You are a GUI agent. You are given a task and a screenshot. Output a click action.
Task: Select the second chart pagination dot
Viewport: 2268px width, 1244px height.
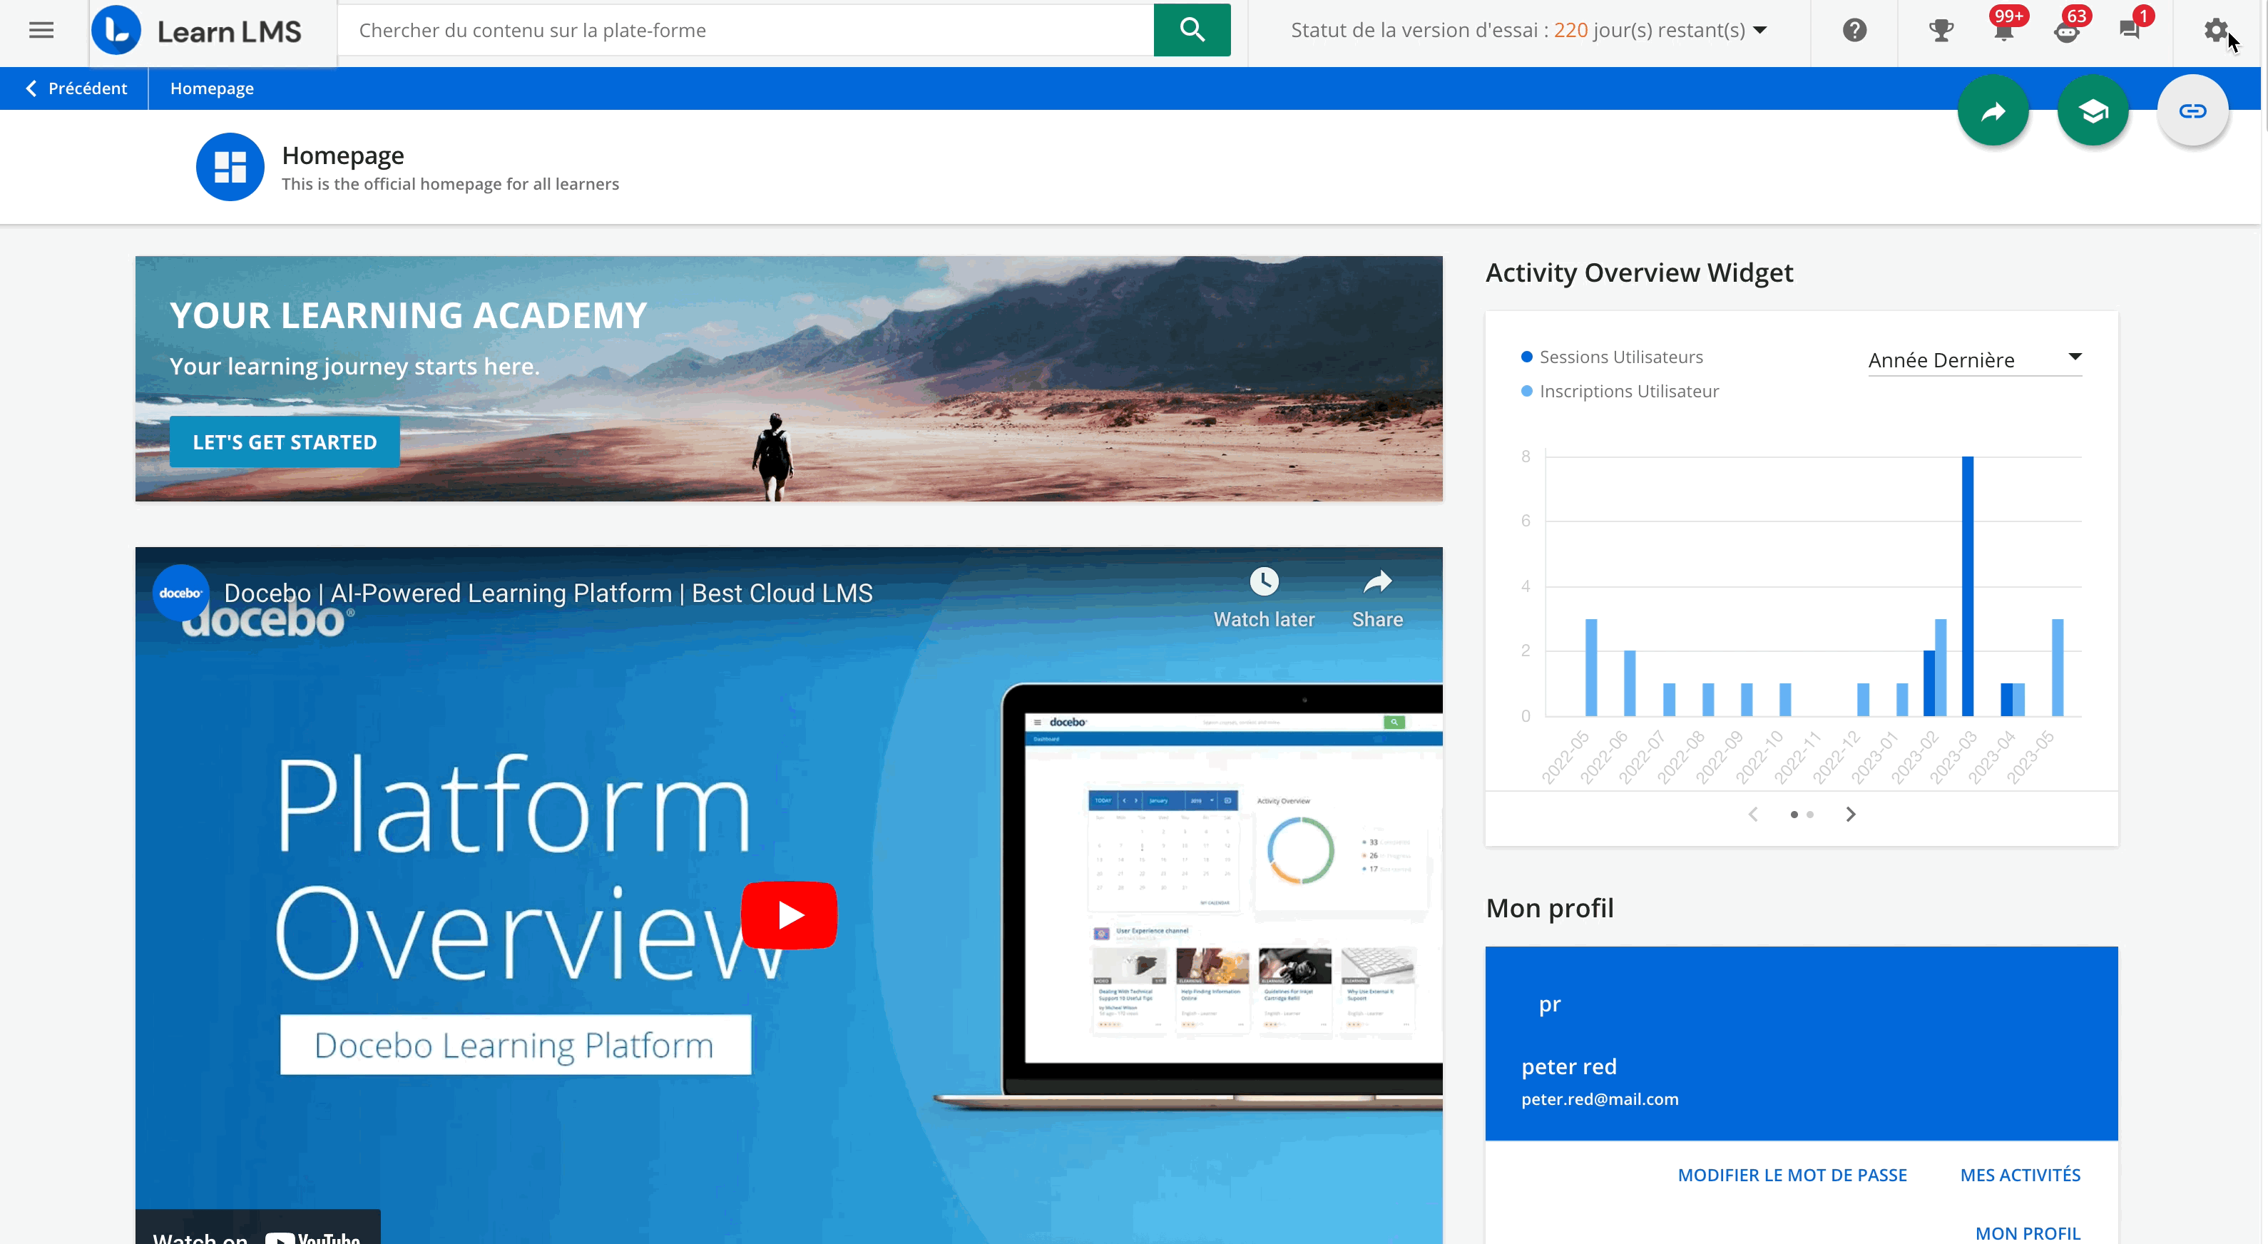coord(1809,815)
